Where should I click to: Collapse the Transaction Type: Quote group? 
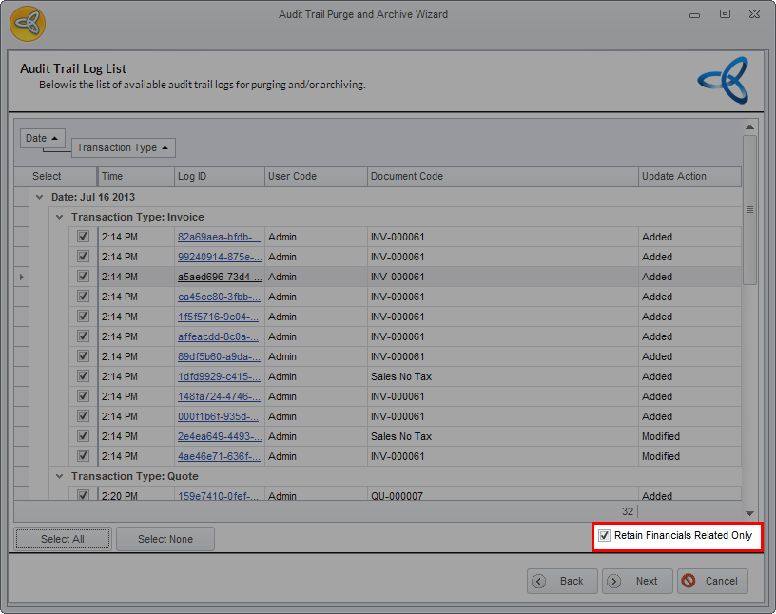tap(59, 476)
